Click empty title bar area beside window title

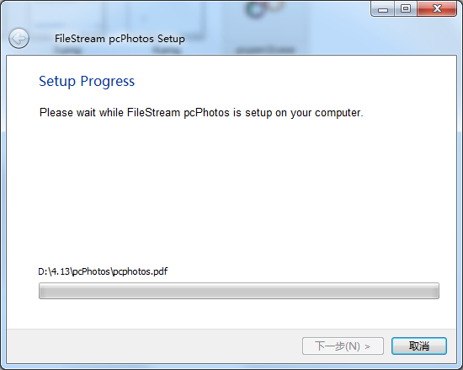[x=266, y=39]
